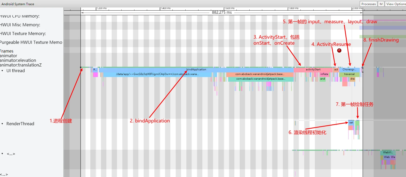Click the teal com.aboback.wanandroidjetpack slice
Screen dimensions: 406x177
tap(261, 79)
